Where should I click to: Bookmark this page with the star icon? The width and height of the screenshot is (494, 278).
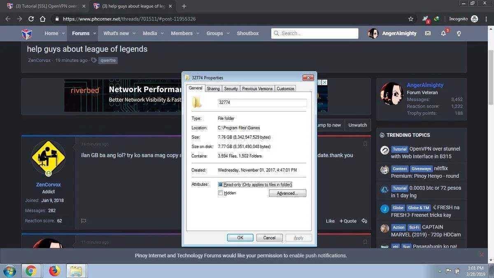(410, 19)
